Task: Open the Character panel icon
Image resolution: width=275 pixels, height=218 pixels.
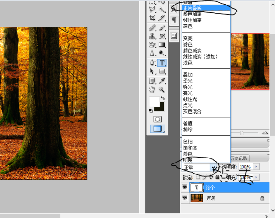Action: [x=174, y=10]
